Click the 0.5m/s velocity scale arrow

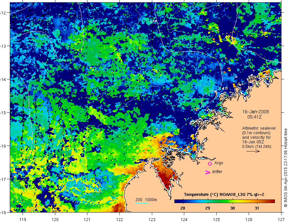(x=253, y=151)
